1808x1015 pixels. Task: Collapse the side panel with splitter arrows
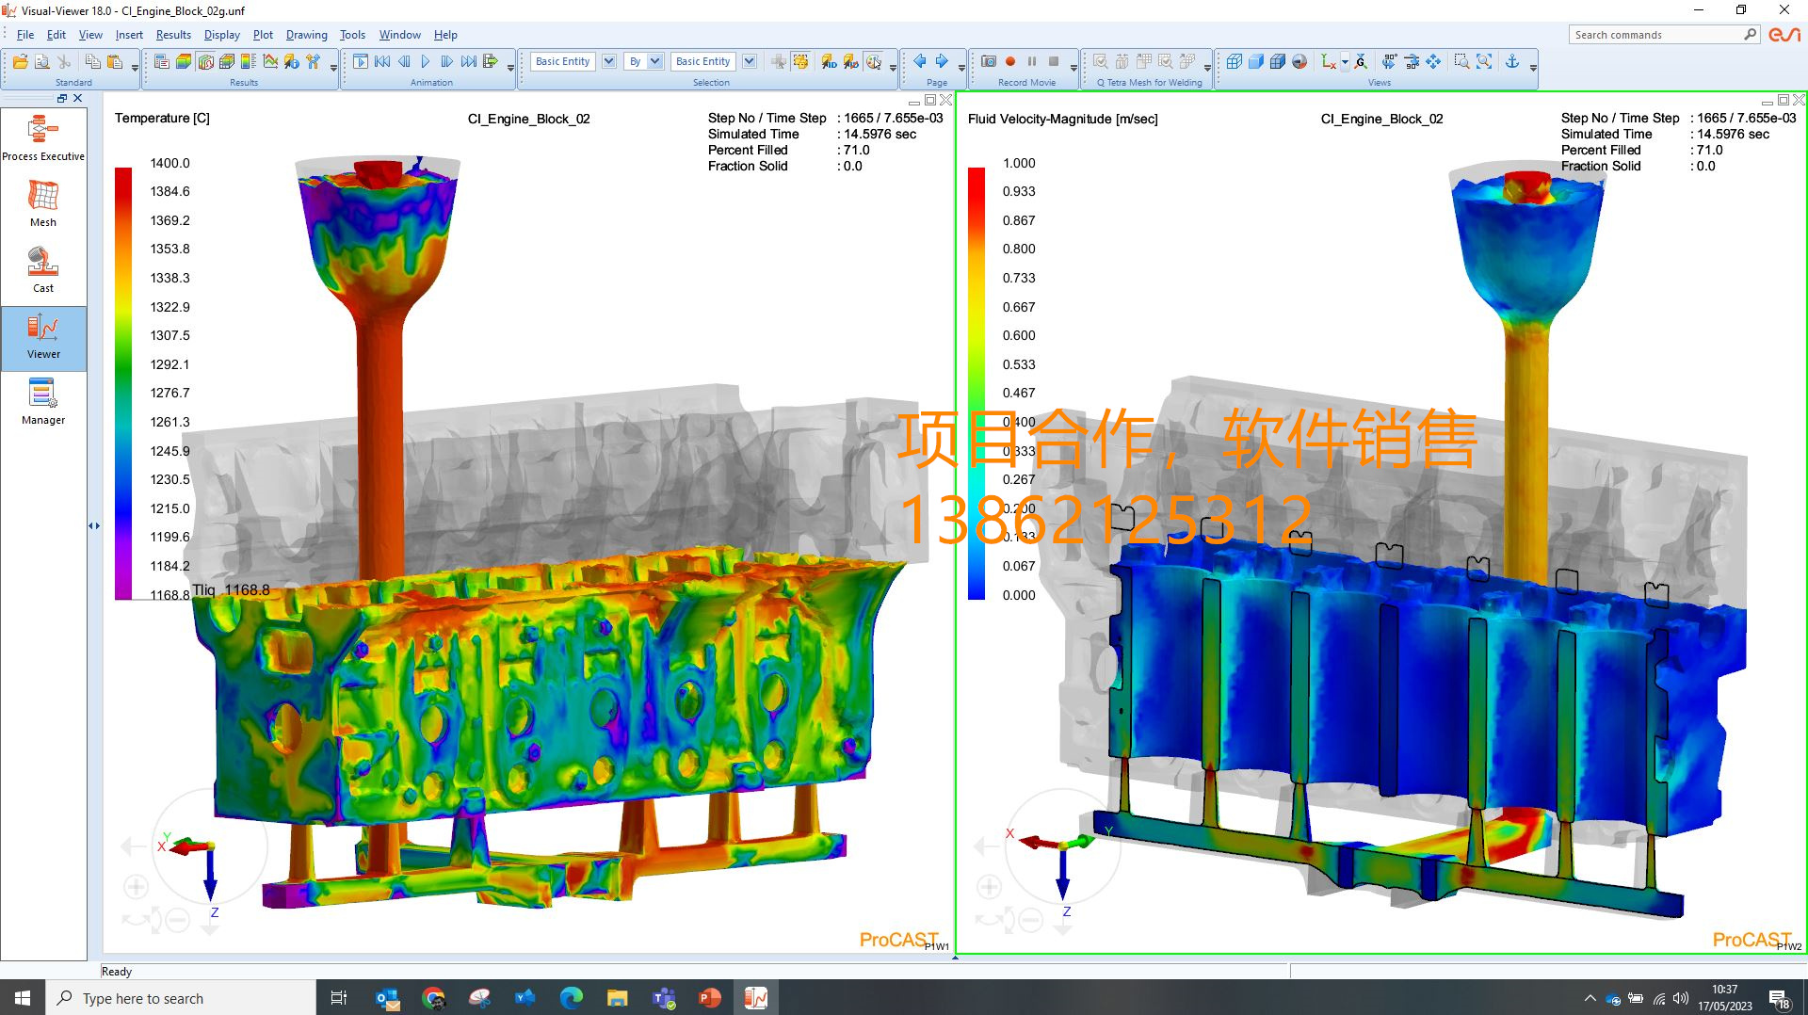click(x=94, y=525)
